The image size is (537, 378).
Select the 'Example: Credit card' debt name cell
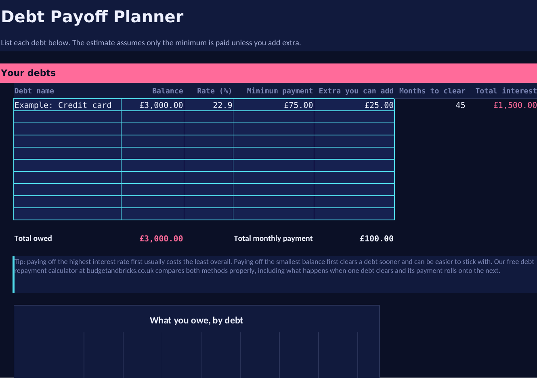pyautogui.click(x=67, y=105)
